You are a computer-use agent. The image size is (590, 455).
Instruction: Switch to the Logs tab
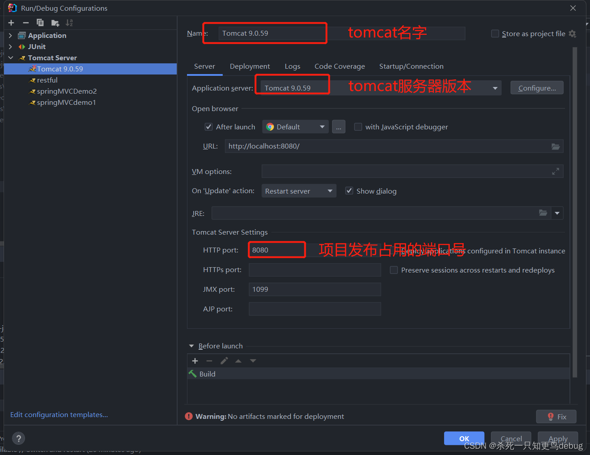click(292, 66)
